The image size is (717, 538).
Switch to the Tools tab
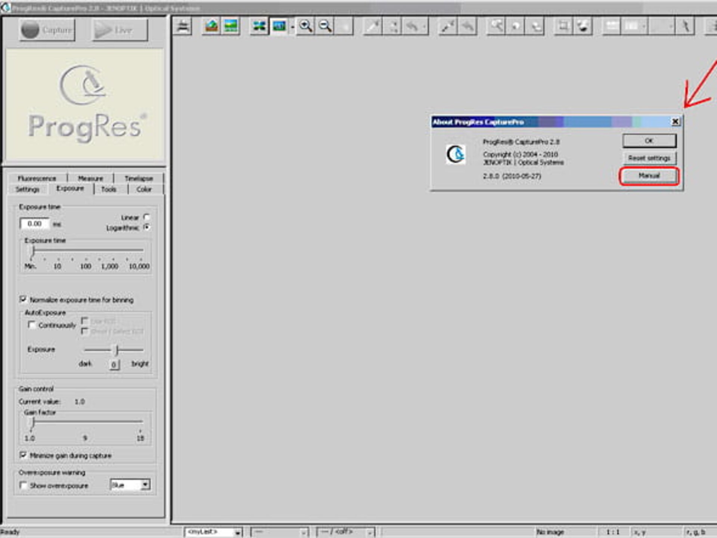click(x=109, y=189)
